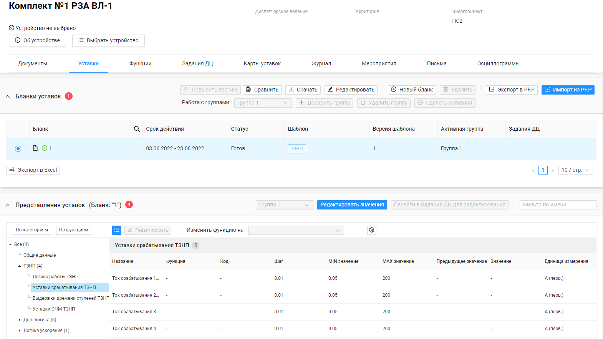603x339 pixels.
Task: Click the green check status icon in blank row
Action: 44,148
